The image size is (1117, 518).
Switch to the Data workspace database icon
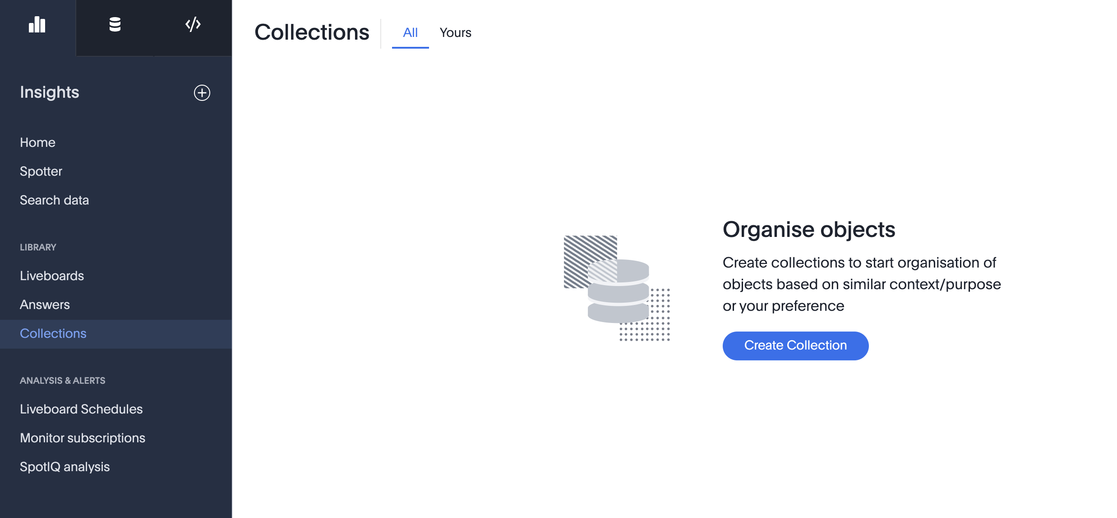point(115,25)
